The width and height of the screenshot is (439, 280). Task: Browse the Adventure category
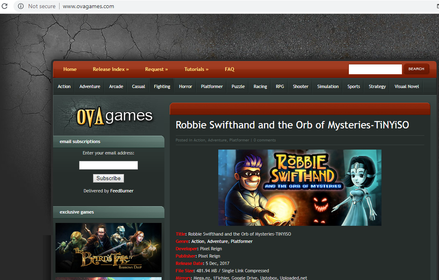pos(90,86)
